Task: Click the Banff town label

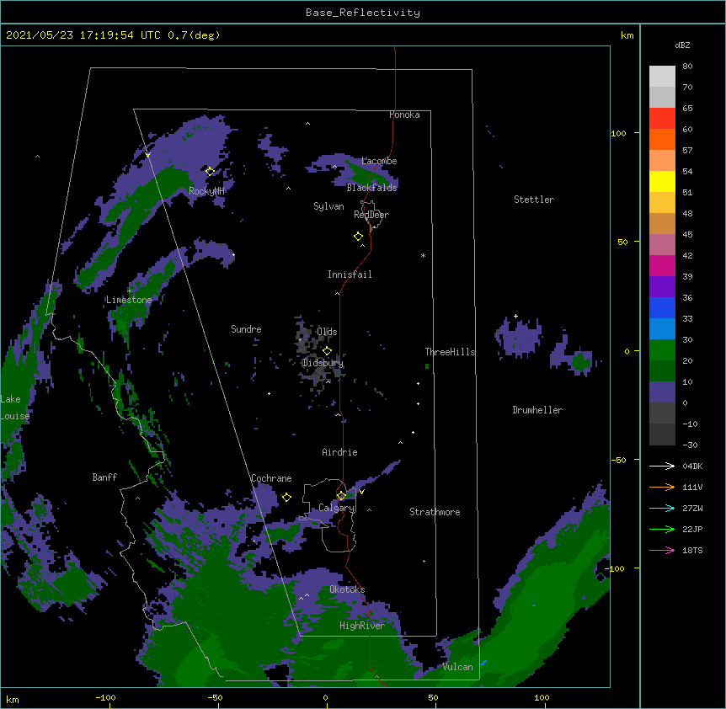Action: [104, 477]
